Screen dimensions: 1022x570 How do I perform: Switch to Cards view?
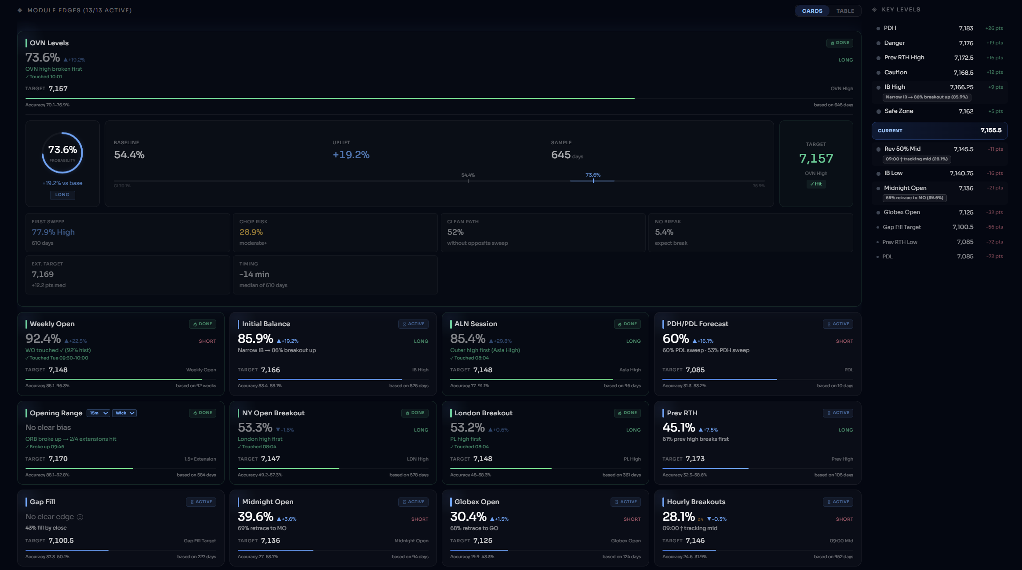(812, 11)
